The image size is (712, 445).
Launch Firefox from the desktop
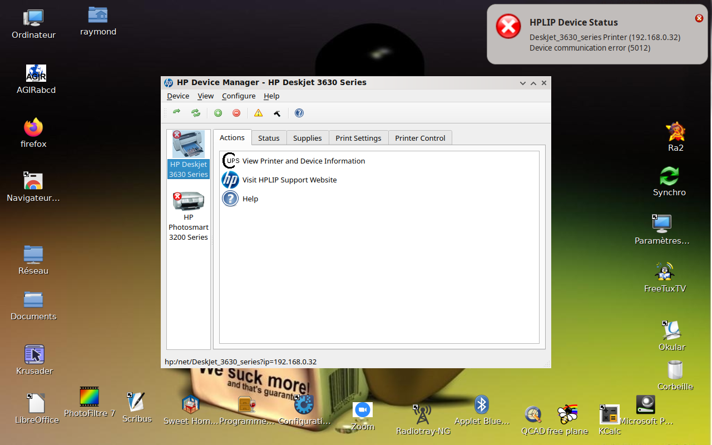(x=33, y=133)
